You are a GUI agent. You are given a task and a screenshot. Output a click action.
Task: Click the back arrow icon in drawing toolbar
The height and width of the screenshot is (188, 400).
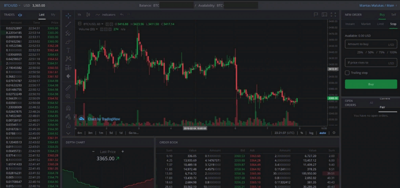pos(68,76)
